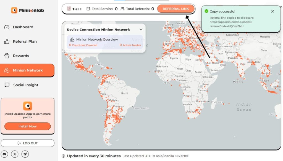Click the Minion Network Overview buildings icon

[72, 40]
